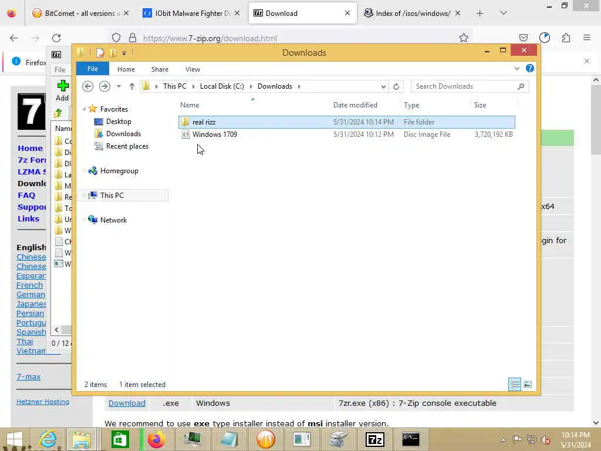The height and width of the screenshot is (451, 601).
Task: Switch to Index of /isos/windows/ tab
Action: [412, 13]
